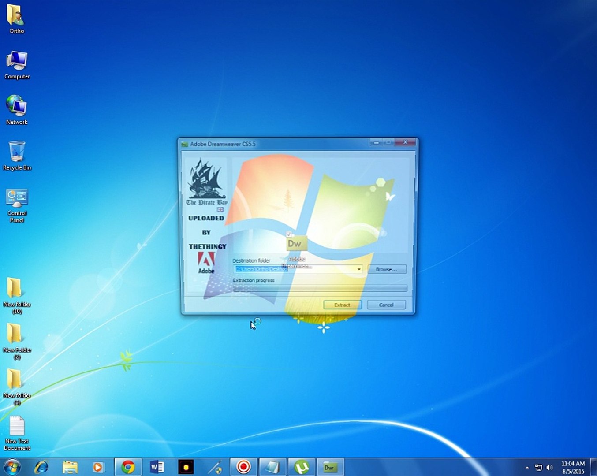The height and width of the screenshot is (476, 597).
Task: Switch to Microsoft Word in the taskbar
Action: tap(157, 467)
